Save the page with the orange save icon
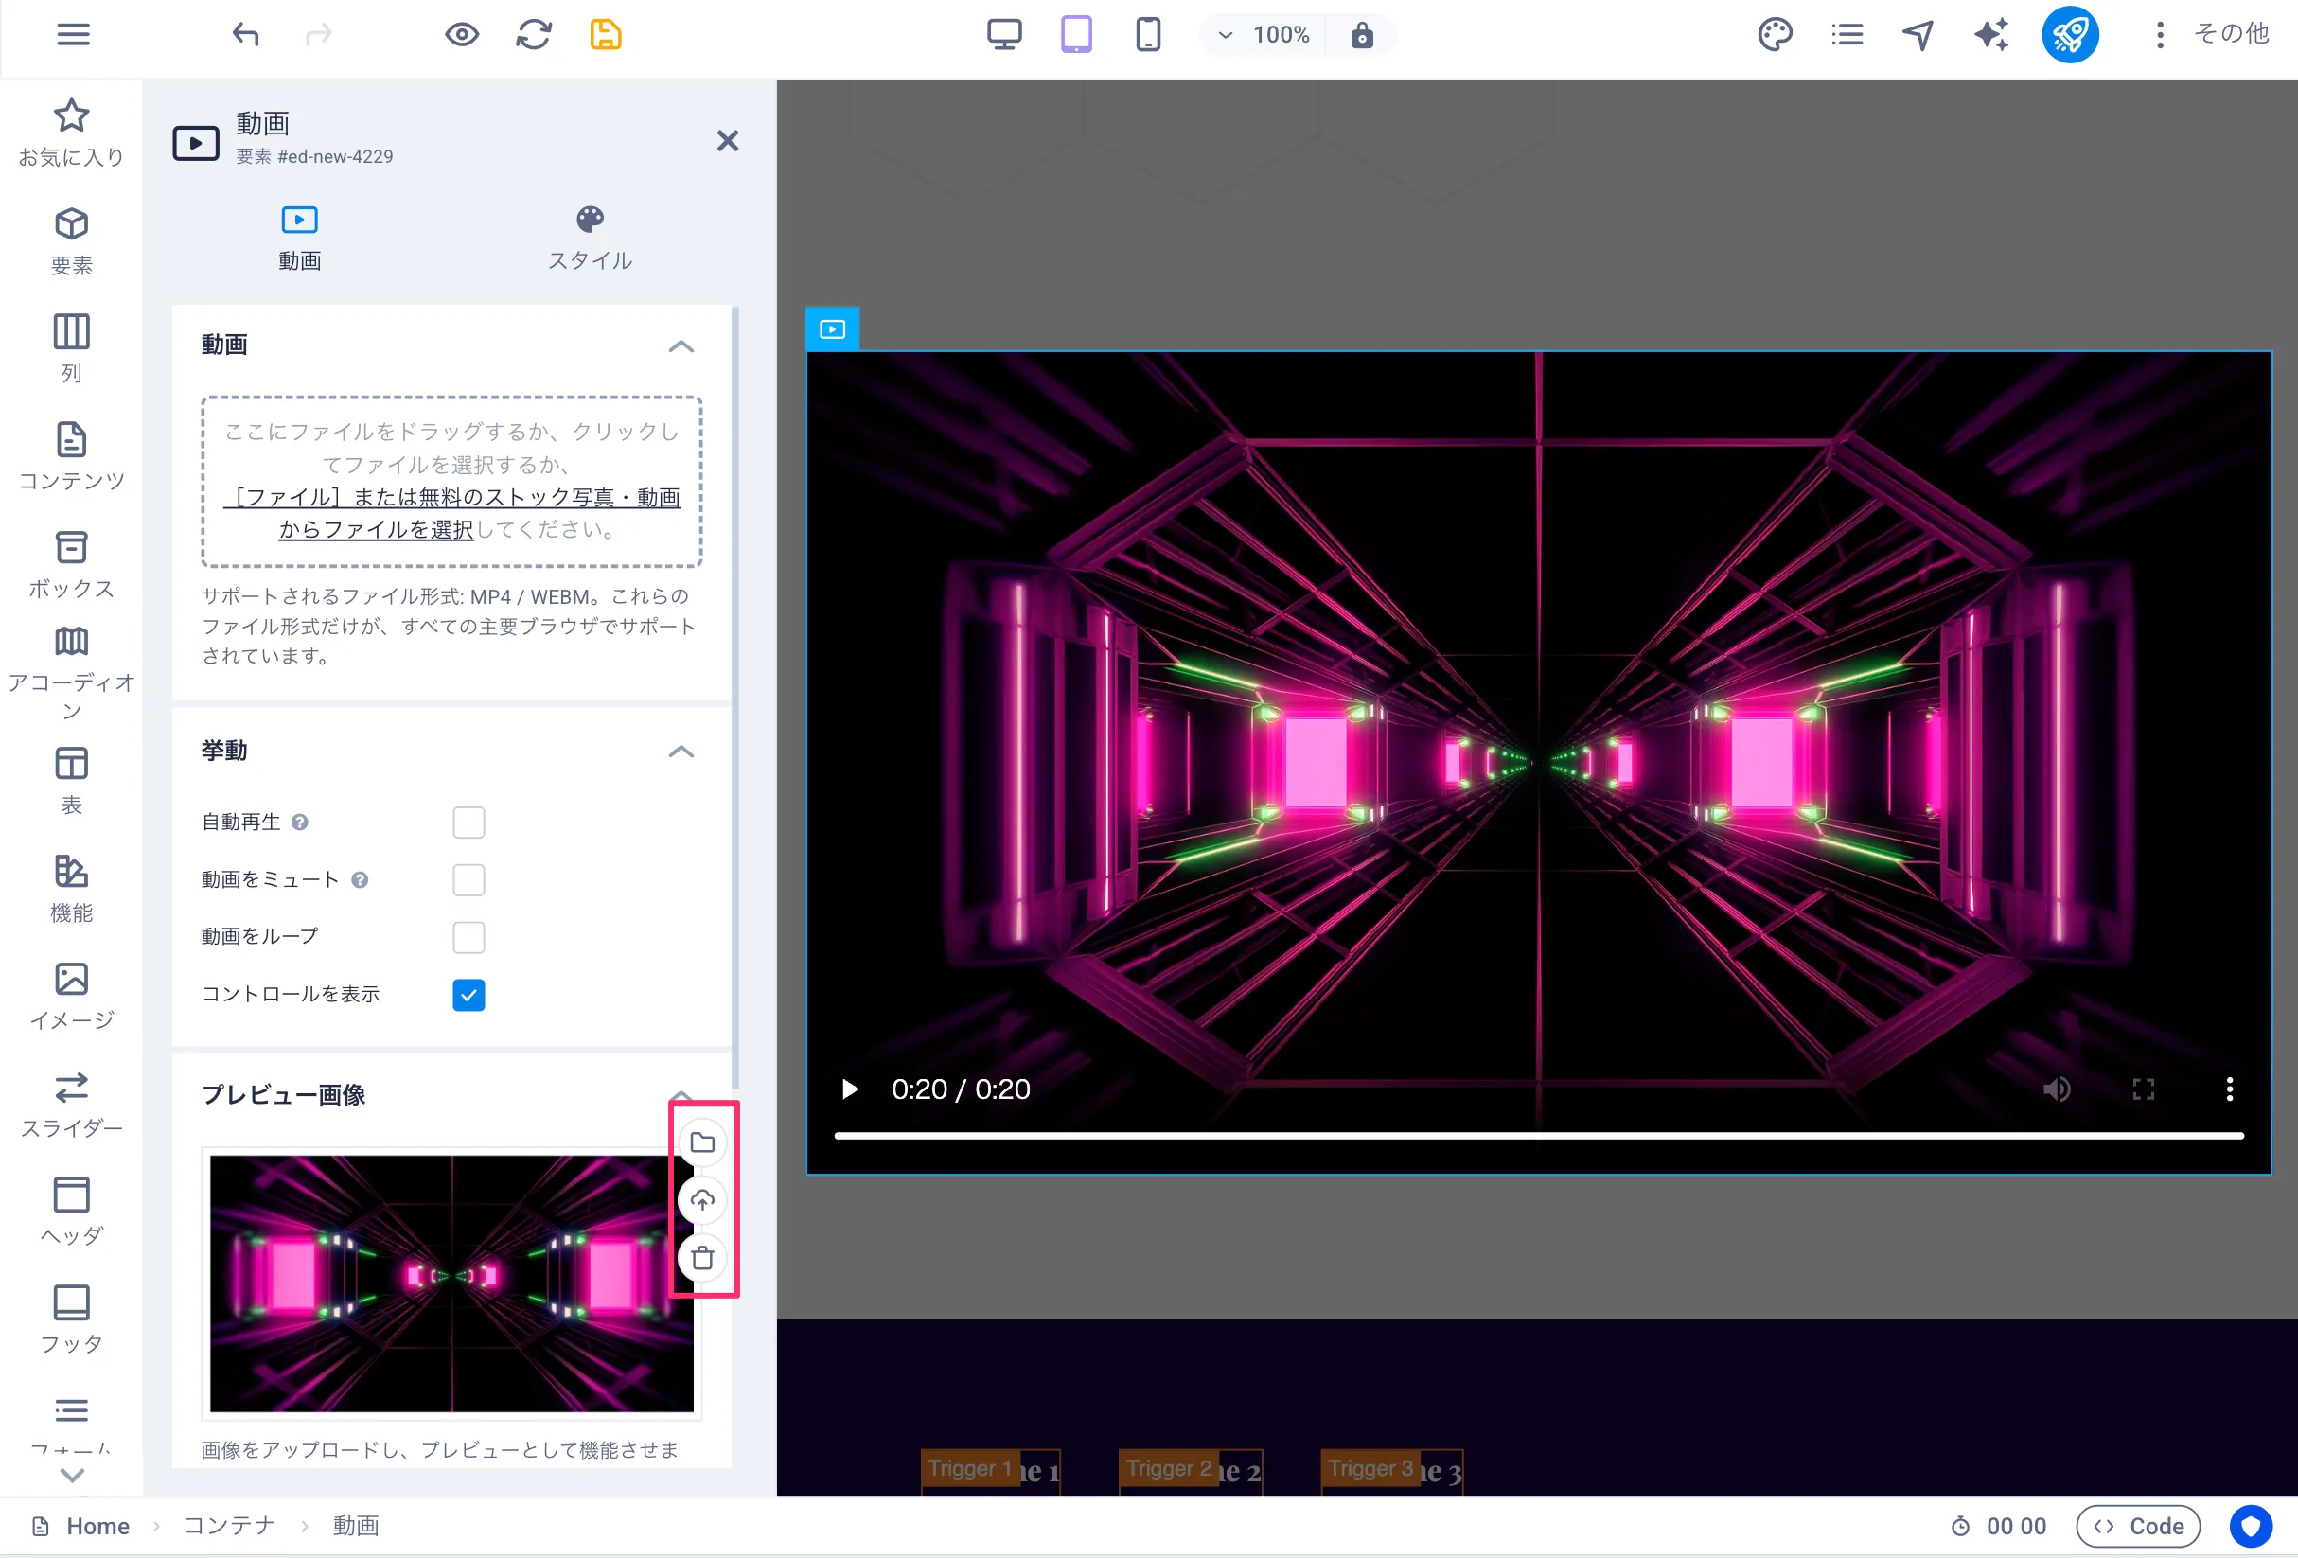This screenshot has width=2298, height=1558. point(605,35)
